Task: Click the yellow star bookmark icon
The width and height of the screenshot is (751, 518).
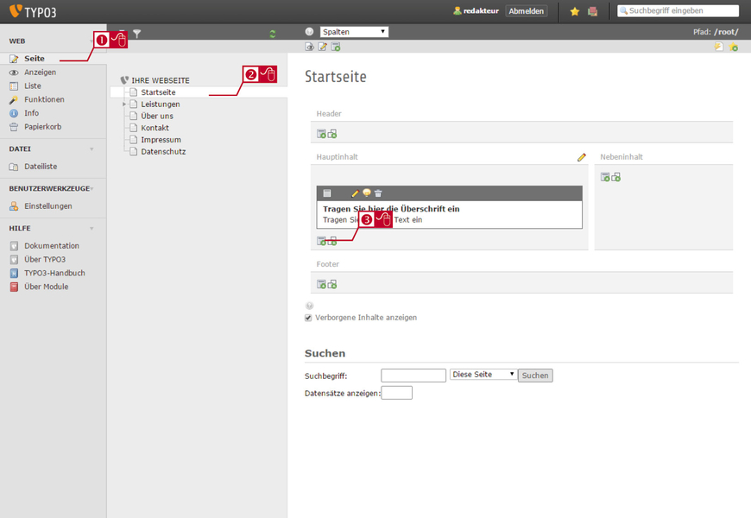Action: (x=575, y=11)
